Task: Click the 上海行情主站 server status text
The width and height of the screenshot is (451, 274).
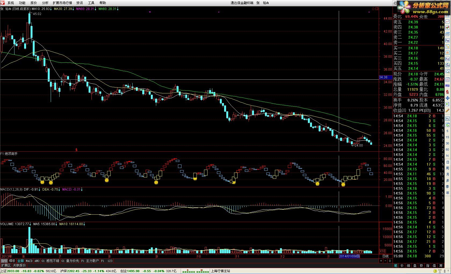Action: (x=220, y=271)
